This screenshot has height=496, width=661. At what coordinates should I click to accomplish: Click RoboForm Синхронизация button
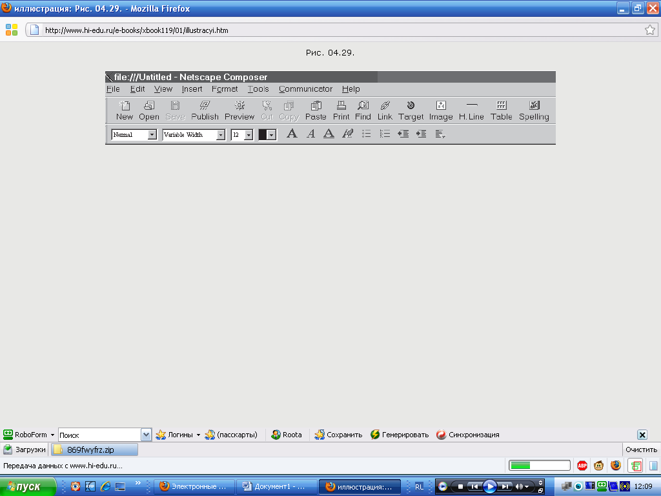(468, 435)
